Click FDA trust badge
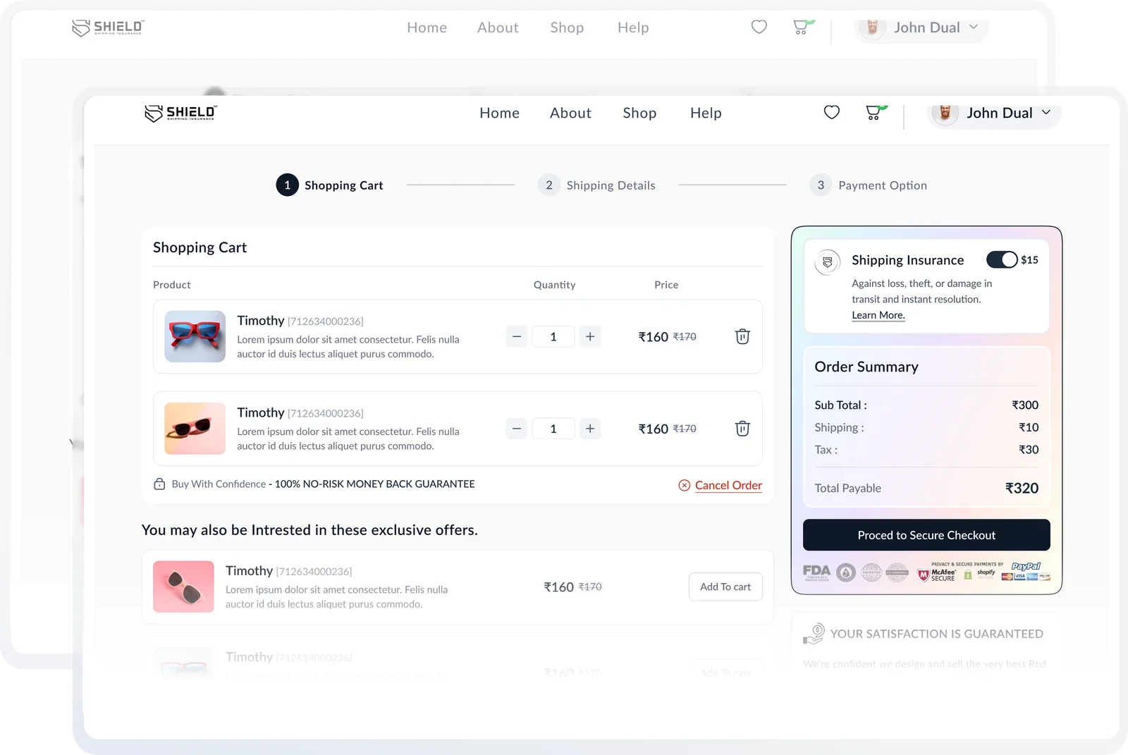 coord(817,572)
